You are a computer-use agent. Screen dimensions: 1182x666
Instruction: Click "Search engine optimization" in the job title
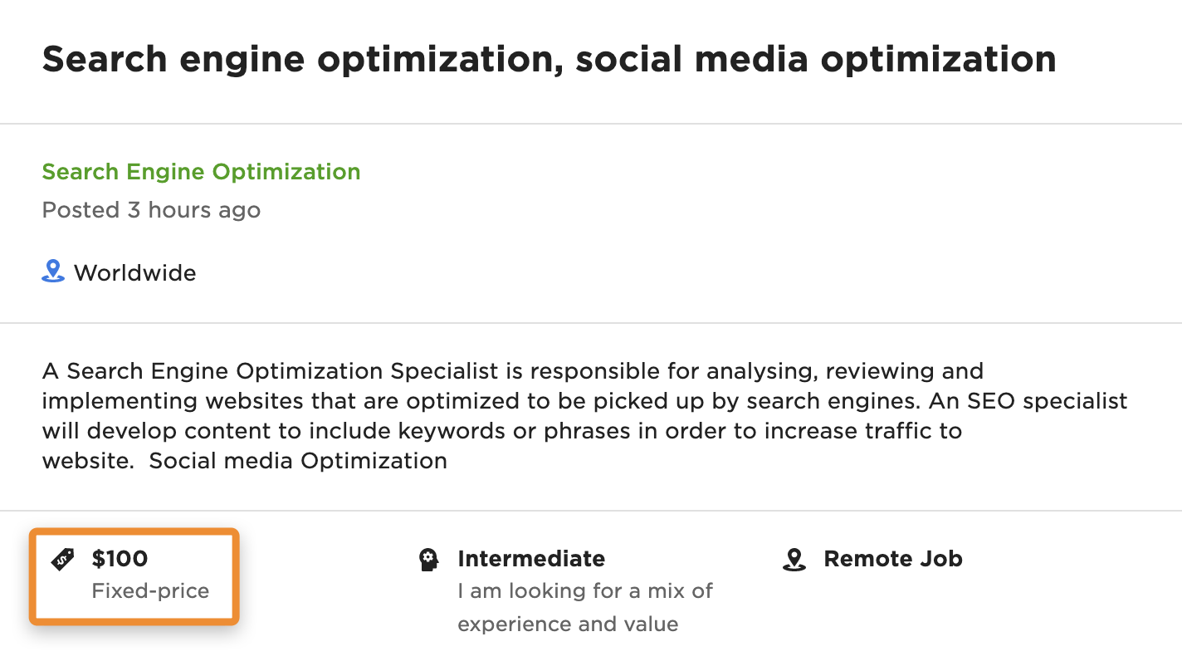pyautogui.click(x=297, y=60)
